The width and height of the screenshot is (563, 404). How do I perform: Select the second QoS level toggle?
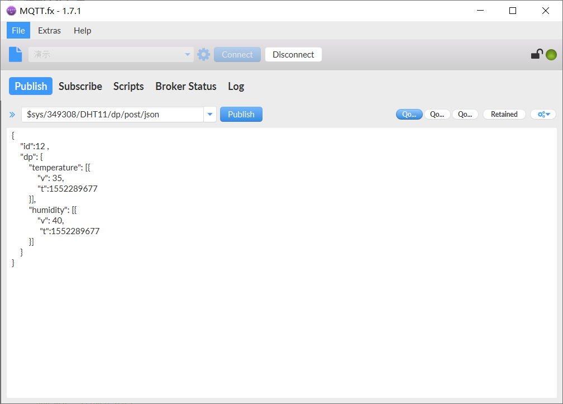pos(437,114)
